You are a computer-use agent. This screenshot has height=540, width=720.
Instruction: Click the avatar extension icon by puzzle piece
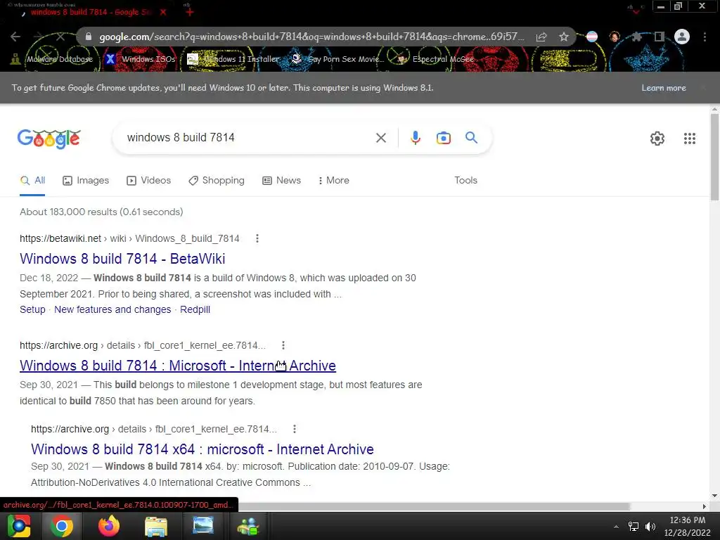pos(615,37)
